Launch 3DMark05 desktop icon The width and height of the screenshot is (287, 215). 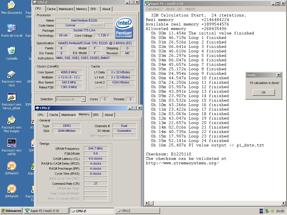pyautogui.click(x=11, y=189)
